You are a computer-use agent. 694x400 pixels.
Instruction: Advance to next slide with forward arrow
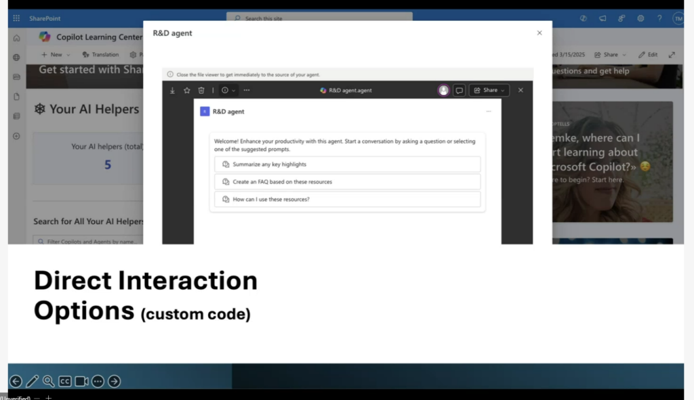pyautogui.click(x=114, y=381)
